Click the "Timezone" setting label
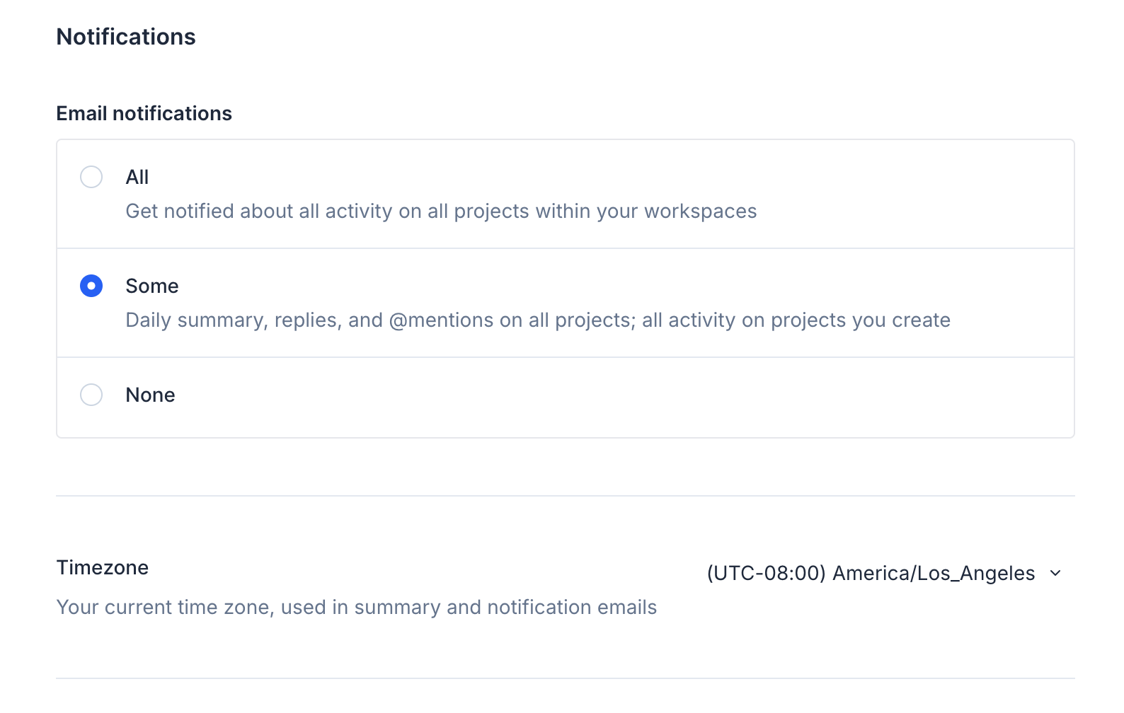Screen dimensions: 1124x713 point(103,567)
